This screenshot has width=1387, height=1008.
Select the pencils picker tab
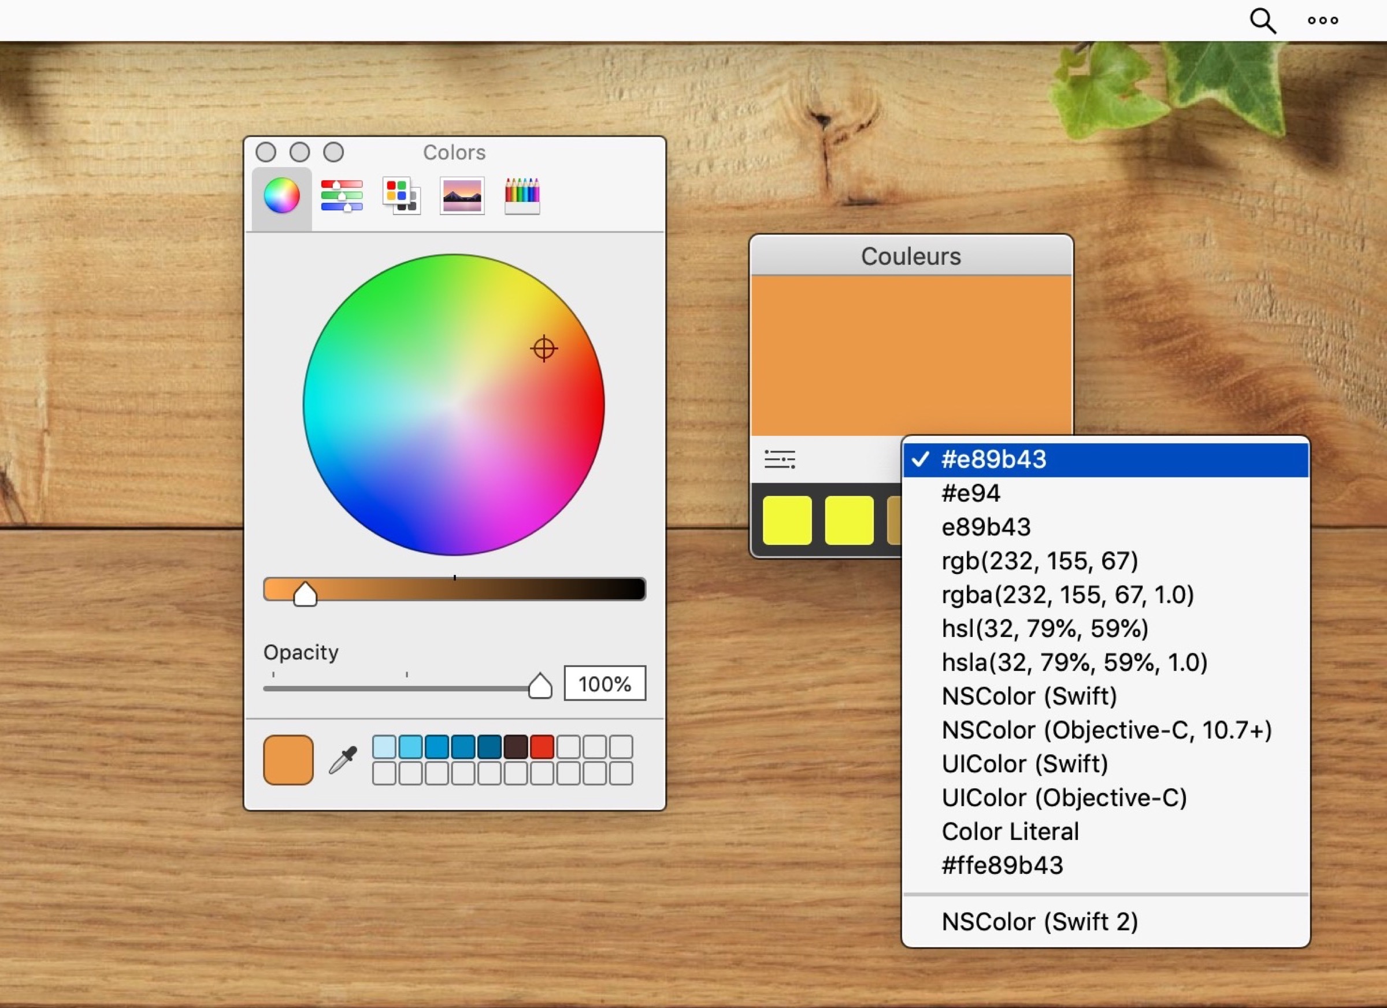522,197
